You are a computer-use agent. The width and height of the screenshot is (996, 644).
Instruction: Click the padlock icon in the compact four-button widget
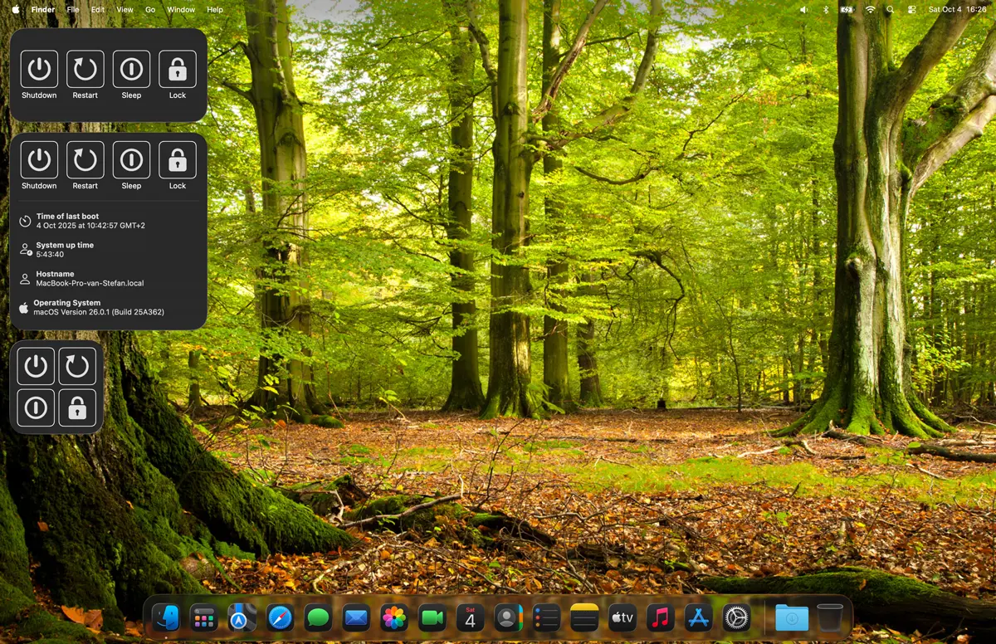coord(77,408)
